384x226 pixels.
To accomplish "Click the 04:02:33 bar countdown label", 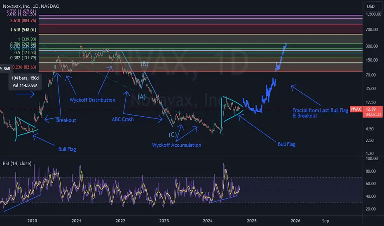I will [373, 114].
